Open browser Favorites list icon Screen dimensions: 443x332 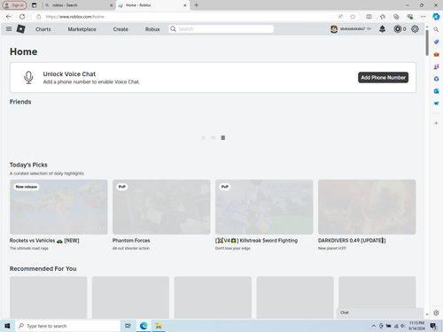point(383,17)
